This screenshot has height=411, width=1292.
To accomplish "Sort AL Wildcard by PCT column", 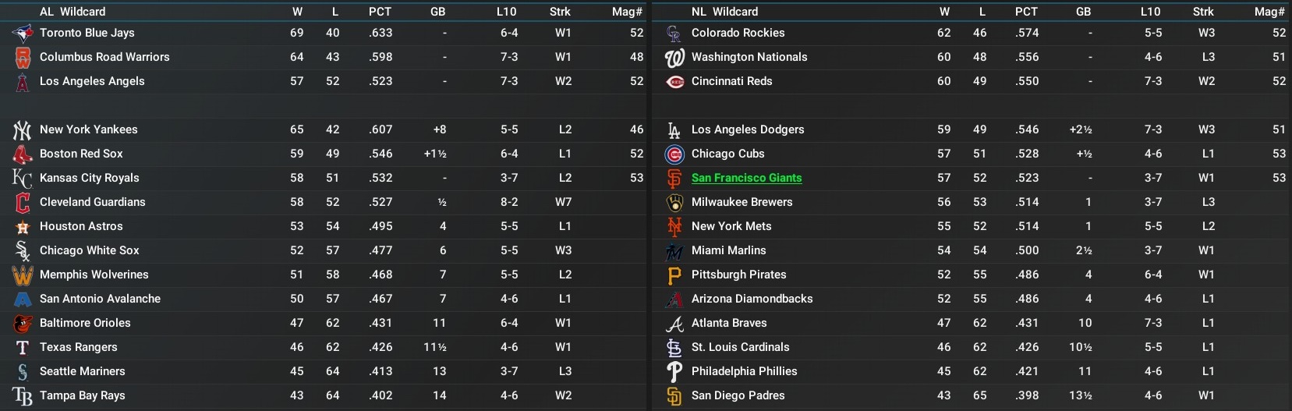I will pos(380,12).
